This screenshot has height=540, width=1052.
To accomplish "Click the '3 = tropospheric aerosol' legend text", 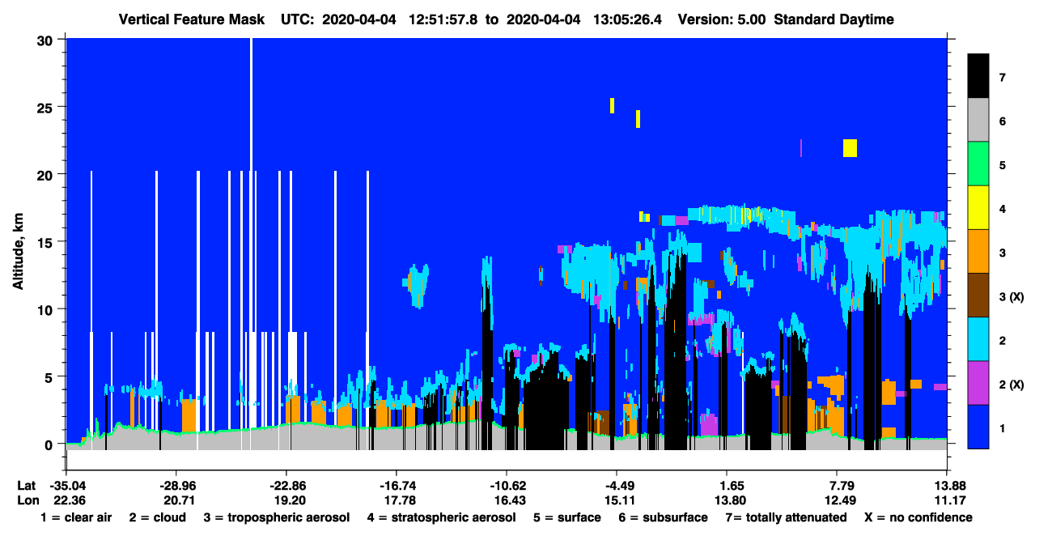I will coord(277,517).
